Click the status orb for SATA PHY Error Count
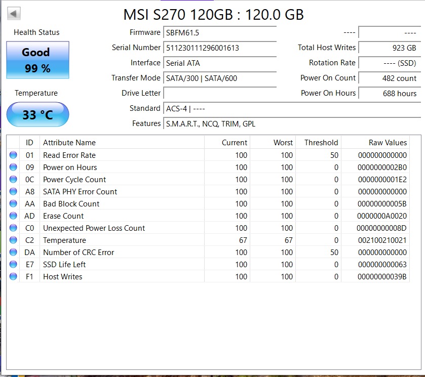Image resolution: width=425 pixels, height=377 pixels. [13, 191]
